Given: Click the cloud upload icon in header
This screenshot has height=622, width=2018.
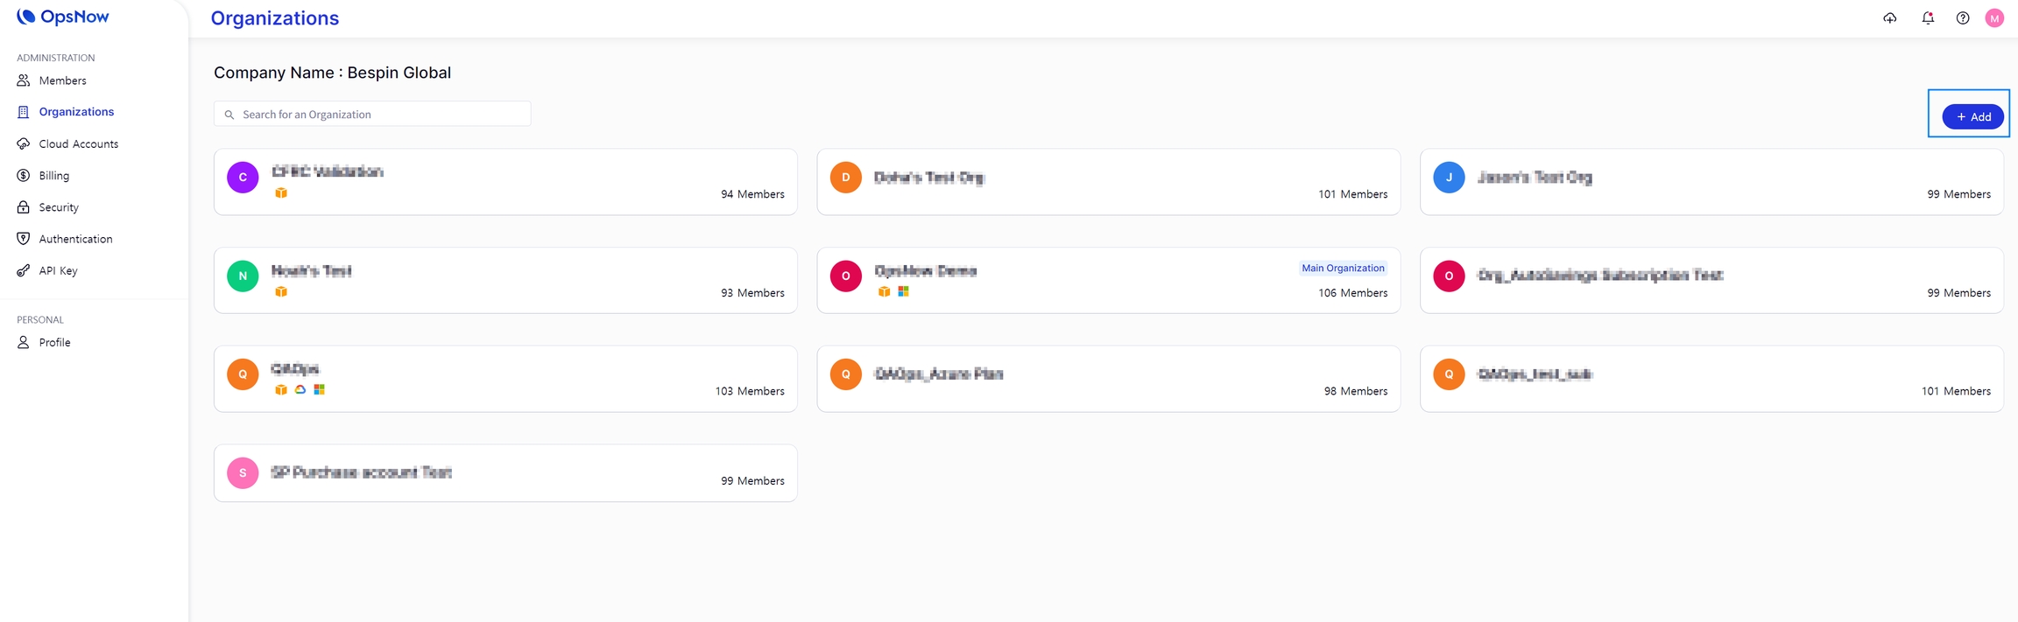Looking at the screenshot, I should pos(1890,17).
